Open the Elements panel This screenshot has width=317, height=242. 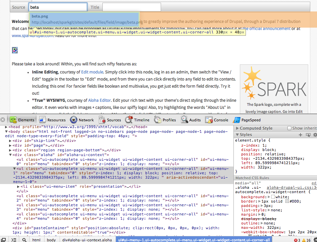click(x=22, y=120)
